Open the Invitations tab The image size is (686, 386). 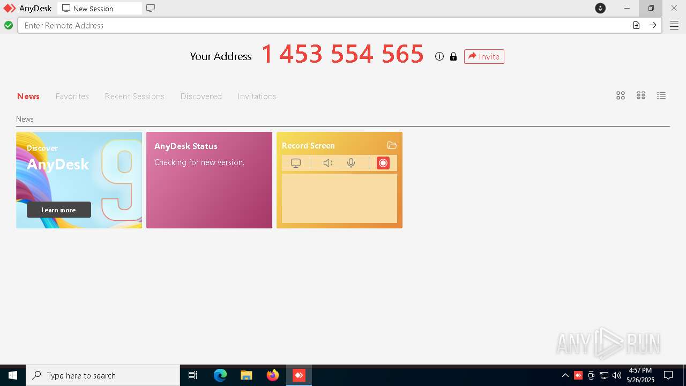click(x=257, y=96)
